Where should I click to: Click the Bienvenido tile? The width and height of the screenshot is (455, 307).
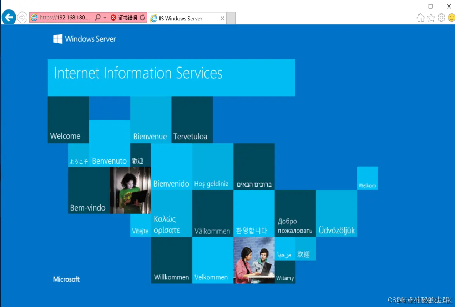tap(171, 167)
